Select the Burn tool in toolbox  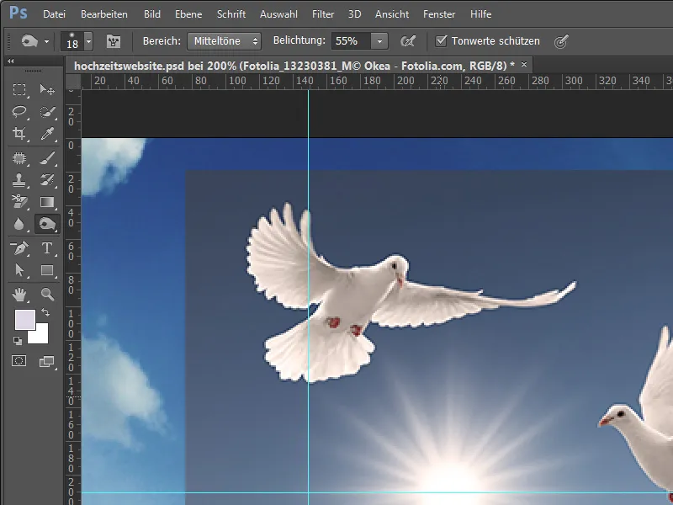click(x=47, y=224)
